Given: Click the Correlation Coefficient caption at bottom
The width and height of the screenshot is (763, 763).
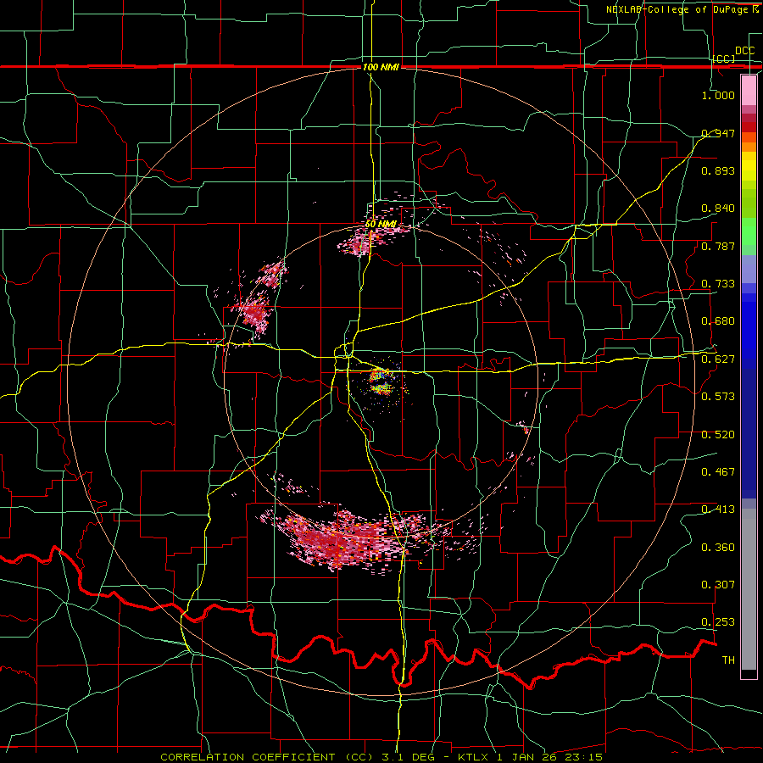Looking at the screenshot, I should [381, 757].
